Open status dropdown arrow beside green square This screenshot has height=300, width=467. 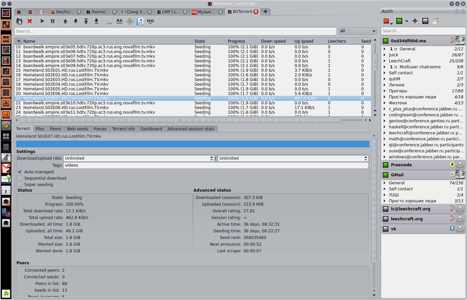(407, 21)
